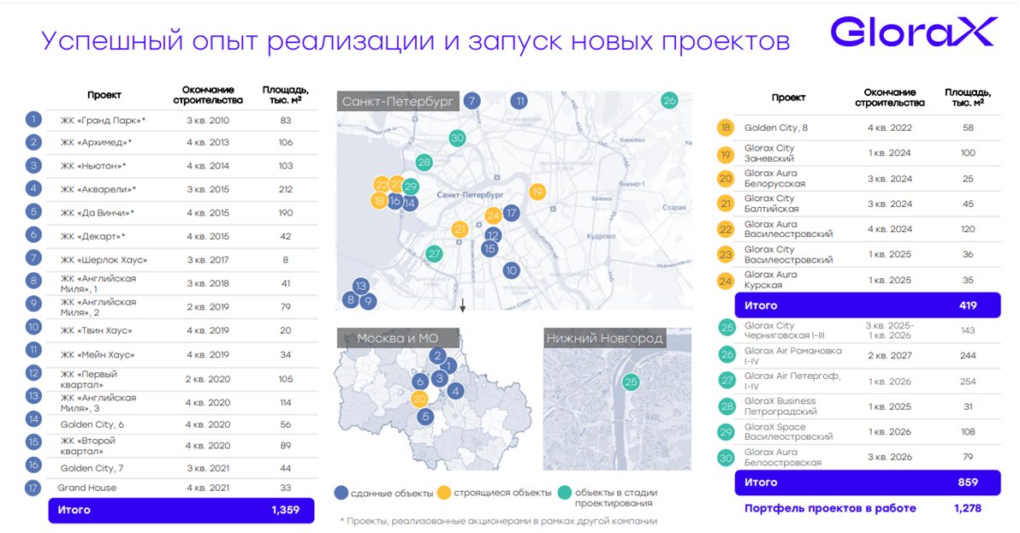Click Glorax Aura Курская project name

click(x=771, y=280)
